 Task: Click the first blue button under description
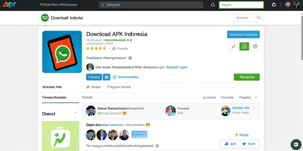(x=94, y=77)
